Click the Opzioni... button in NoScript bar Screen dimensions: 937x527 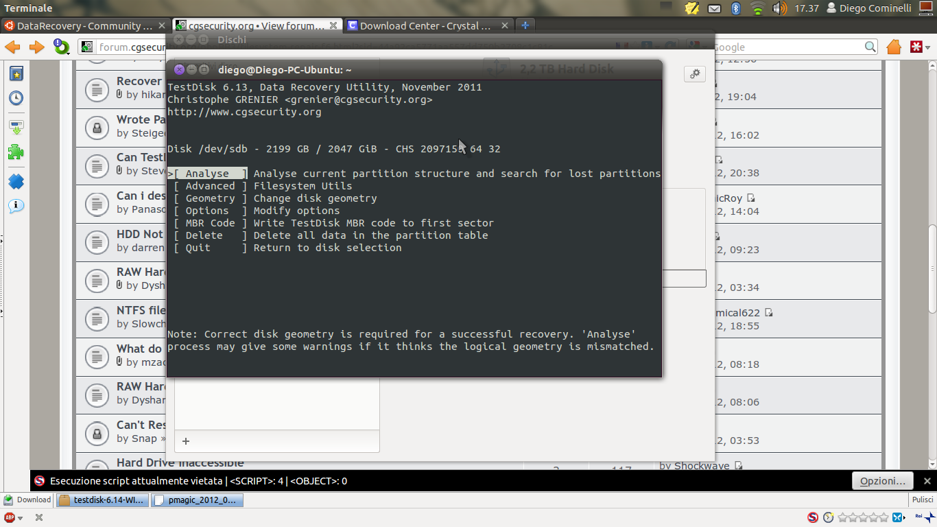click(882, 481)
